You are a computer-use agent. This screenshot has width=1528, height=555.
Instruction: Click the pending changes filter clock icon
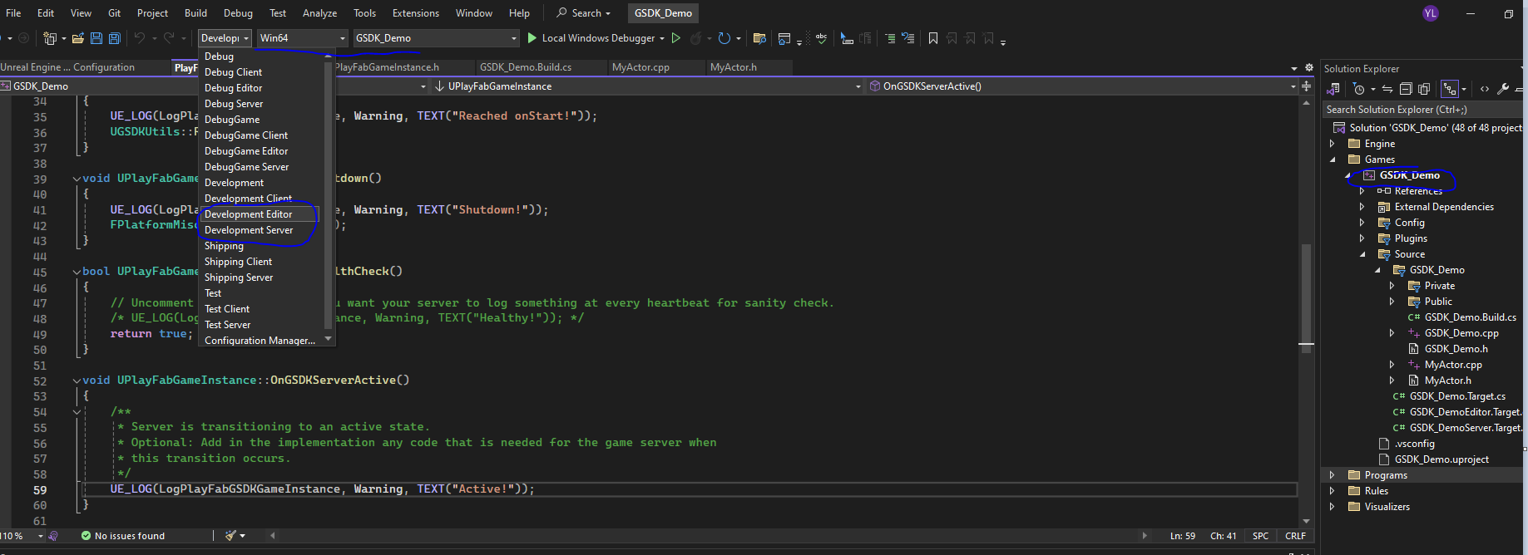(1359, 89)
